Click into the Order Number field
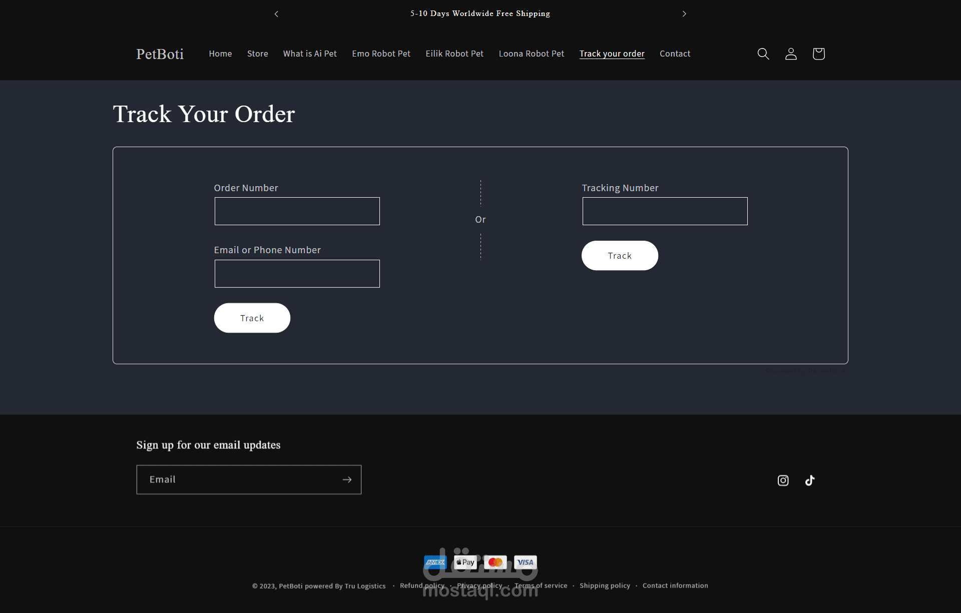 tap(297, 211)
